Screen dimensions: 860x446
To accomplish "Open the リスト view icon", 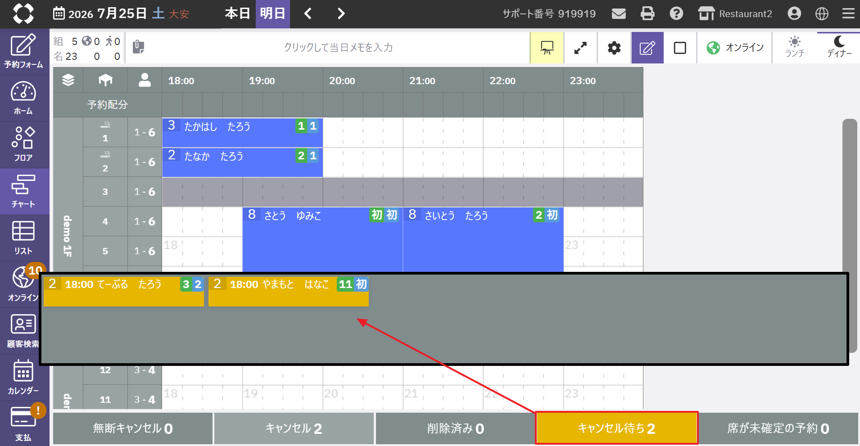I will click(23, 238).
